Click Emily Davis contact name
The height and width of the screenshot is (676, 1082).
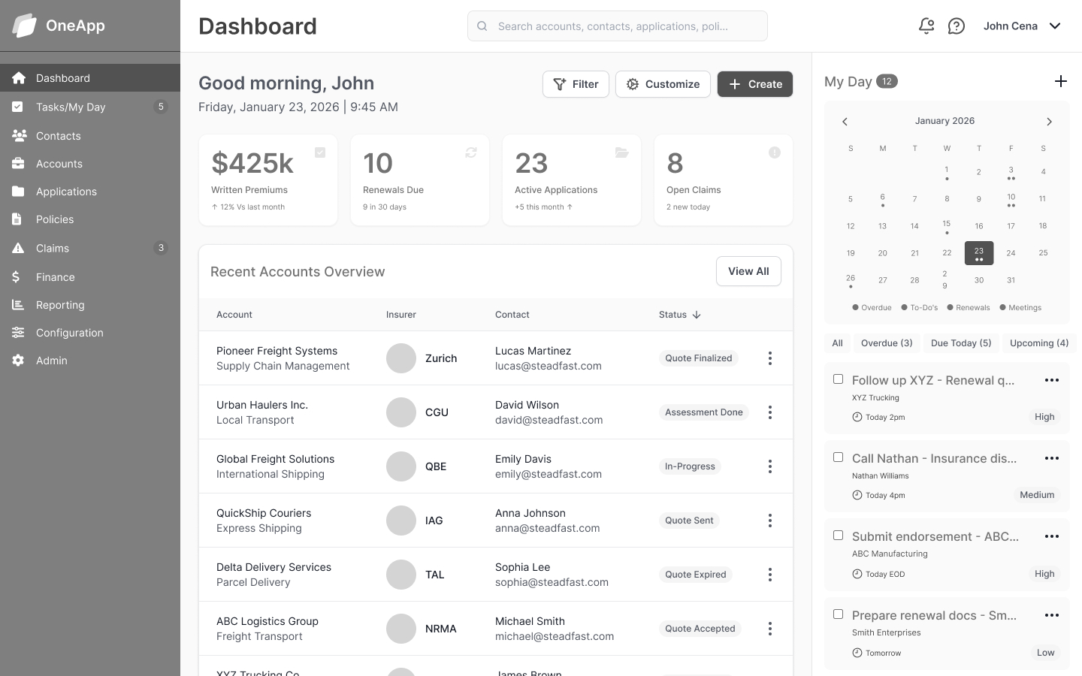click(x=523, y=459)
